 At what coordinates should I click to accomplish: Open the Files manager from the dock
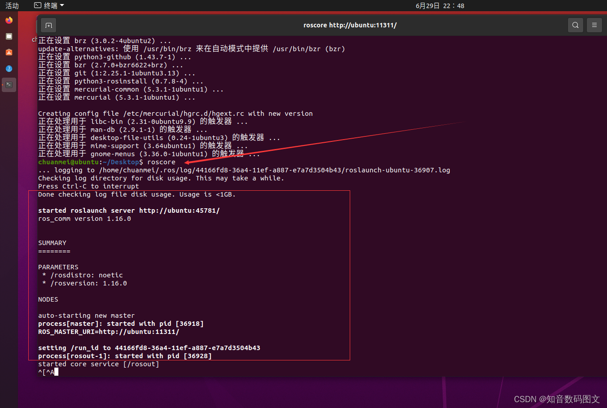(x=9, y=36)
